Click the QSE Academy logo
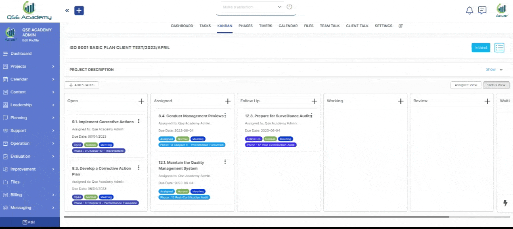 (x=29, y=10)
